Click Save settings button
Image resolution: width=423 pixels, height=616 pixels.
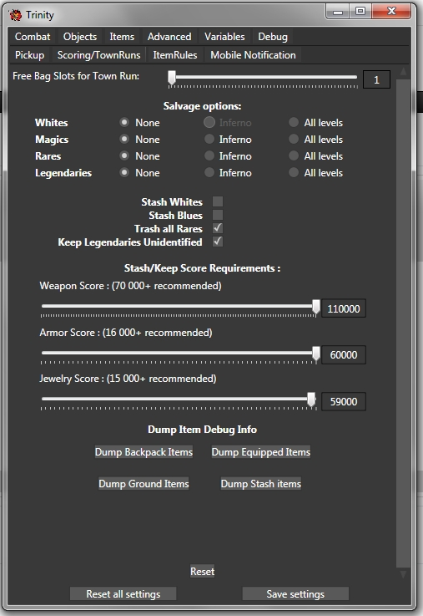(295, 594)
